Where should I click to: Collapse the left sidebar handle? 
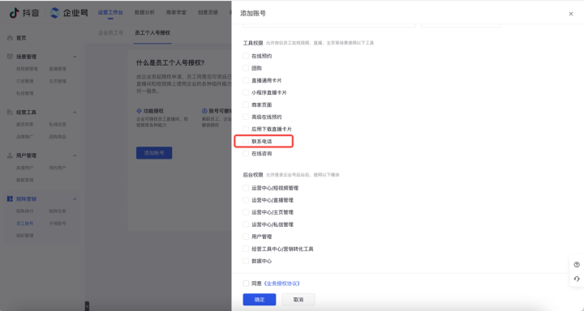(87, 306)
